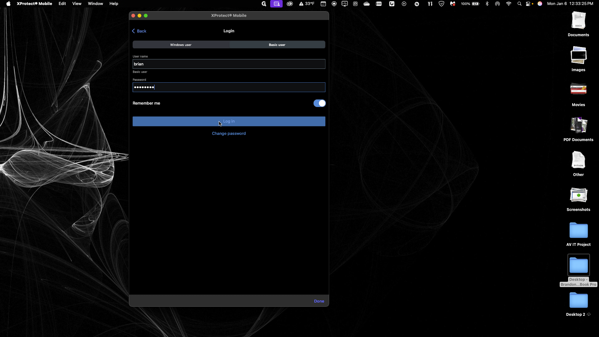Select the Images stack on desktop
The width and height of the screenshot is (599, 337).
point(578,59)
